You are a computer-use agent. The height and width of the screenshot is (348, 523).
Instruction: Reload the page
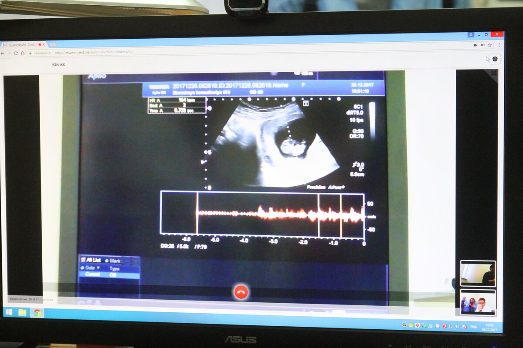pyautogui.click(x=16, y=53)
